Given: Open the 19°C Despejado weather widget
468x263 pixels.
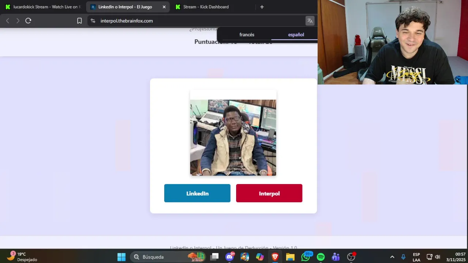Looking at the screenshot, I should (23, 257).
